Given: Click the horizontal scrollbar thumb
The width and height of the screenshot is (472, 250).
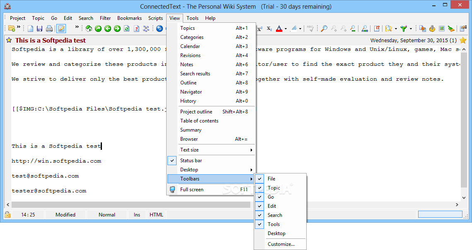Looking at the screenshot, I should click(x=131, y=204).
